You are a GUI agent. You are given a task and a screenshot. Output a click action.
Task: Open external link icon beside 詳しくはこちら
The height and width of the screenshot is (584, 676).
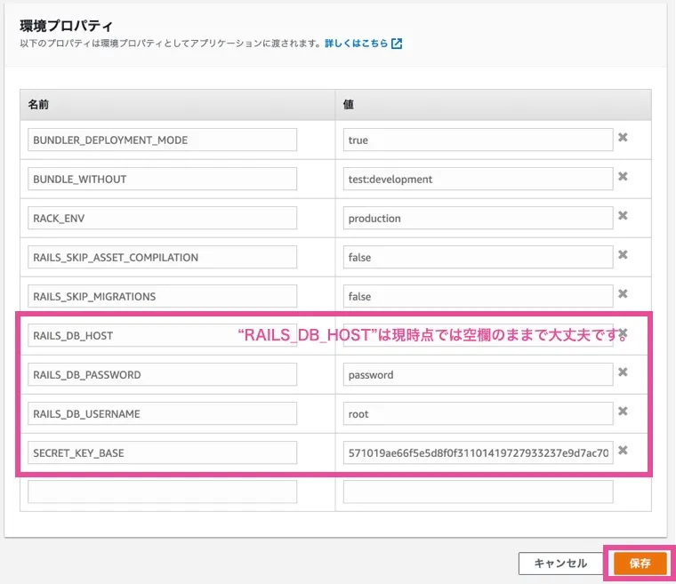(397, 43)
